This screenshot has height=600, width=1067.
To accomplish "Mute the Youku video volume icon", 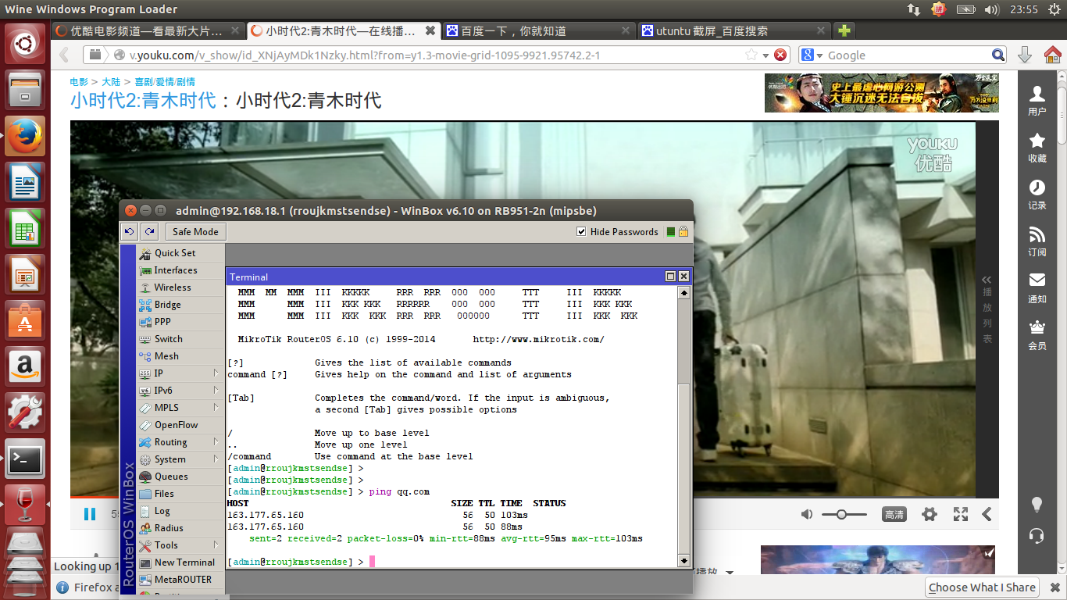I will [x=807, y=514].
